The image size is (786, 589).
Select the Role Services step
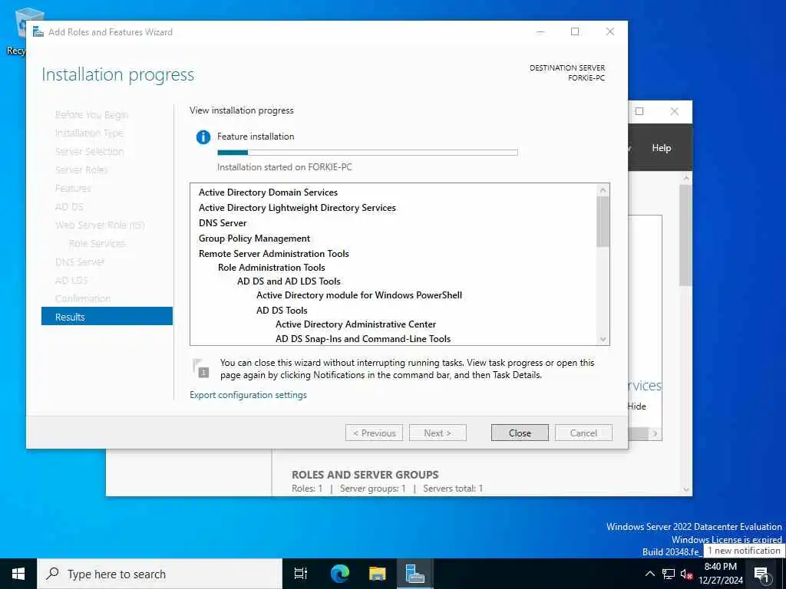(x=97, y=243)
